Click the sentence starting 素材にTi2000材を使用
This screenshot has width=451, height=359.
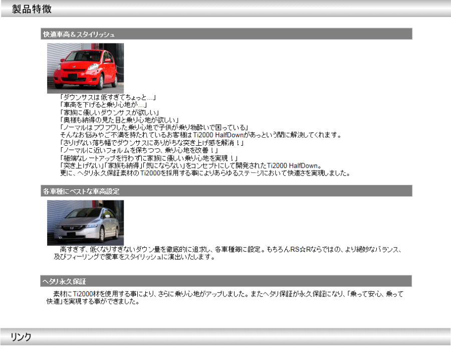229,294
